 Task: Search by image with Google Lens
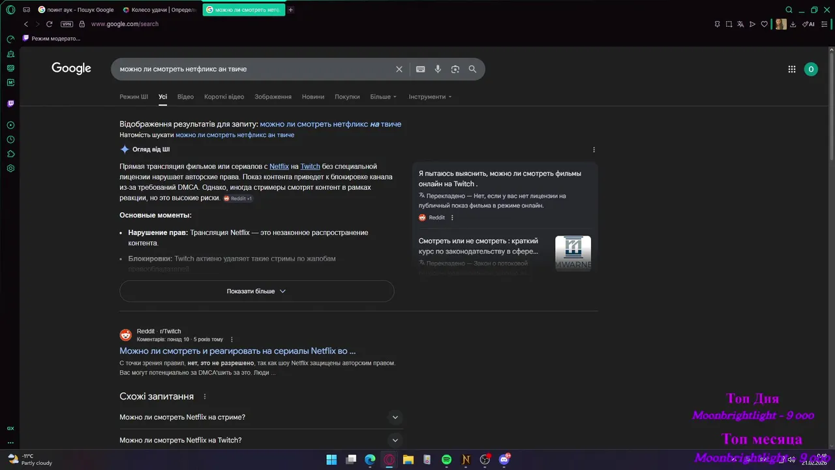455,69
